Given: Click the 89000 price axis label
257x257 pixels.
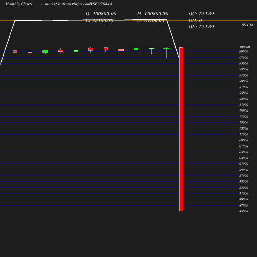Looking at the screenshot, I should click(244, 81).
